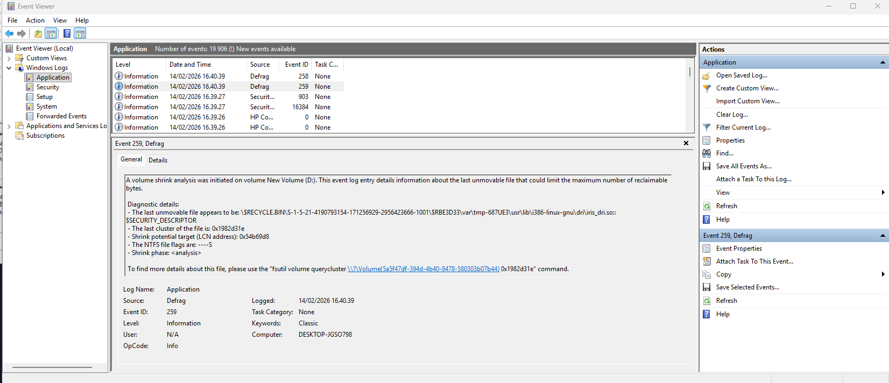
Task: Select the Defrag event row with ID 259
Action: (228, 87)
